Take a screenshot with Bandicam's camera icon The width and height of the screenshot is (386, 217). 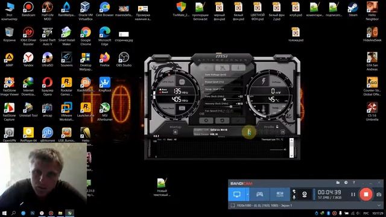click(x=379, y=194)
